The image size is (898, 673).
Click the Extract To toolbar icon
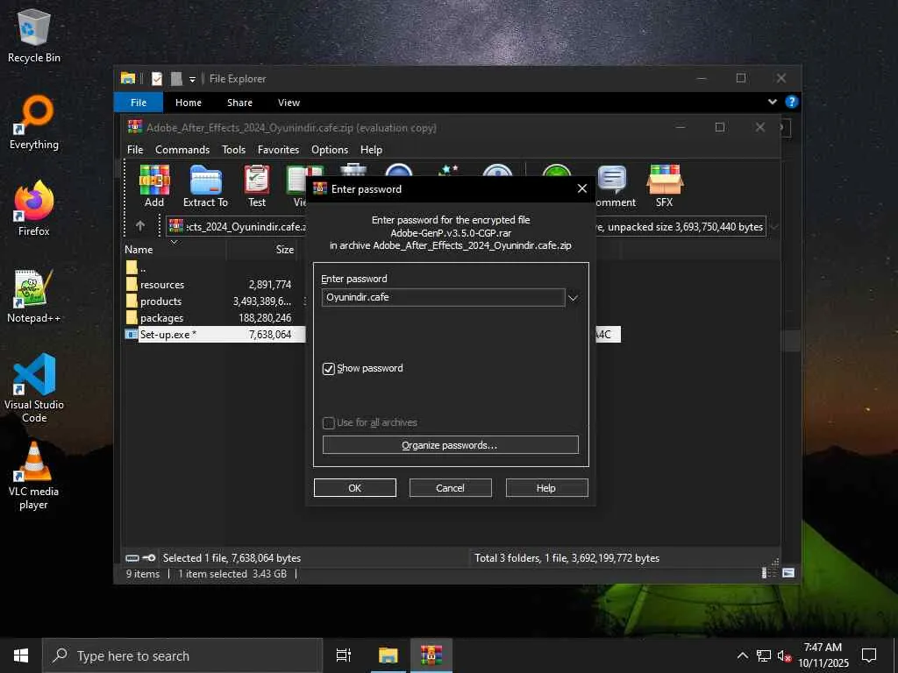[205, 186]
